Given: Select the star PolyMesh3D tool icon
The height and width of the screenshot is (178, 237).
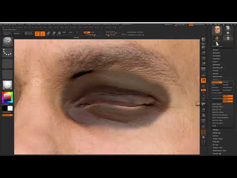Looking at the screenshot, I should pos(228,33).
